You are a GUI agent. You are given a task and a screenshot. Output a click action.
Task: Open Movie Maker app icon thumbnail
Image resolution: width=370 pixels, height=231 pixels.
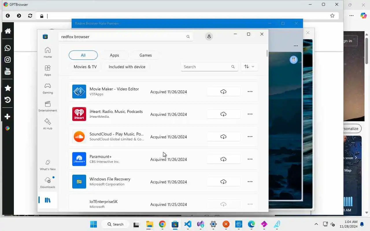click(x=79, y=92)
